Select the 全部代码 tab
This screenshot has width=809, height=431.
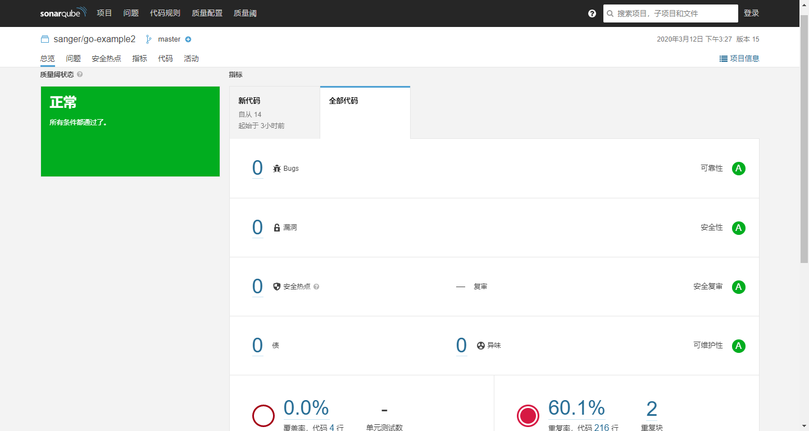click(x=365, y=112)
